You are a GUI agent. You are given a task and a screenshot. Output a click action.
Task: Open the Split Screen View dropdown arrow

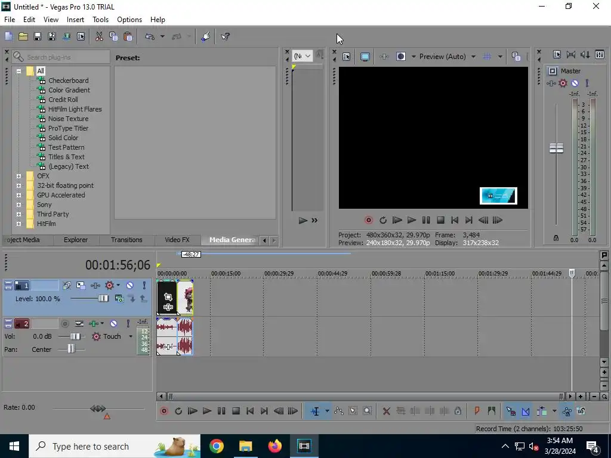[413, 57]
